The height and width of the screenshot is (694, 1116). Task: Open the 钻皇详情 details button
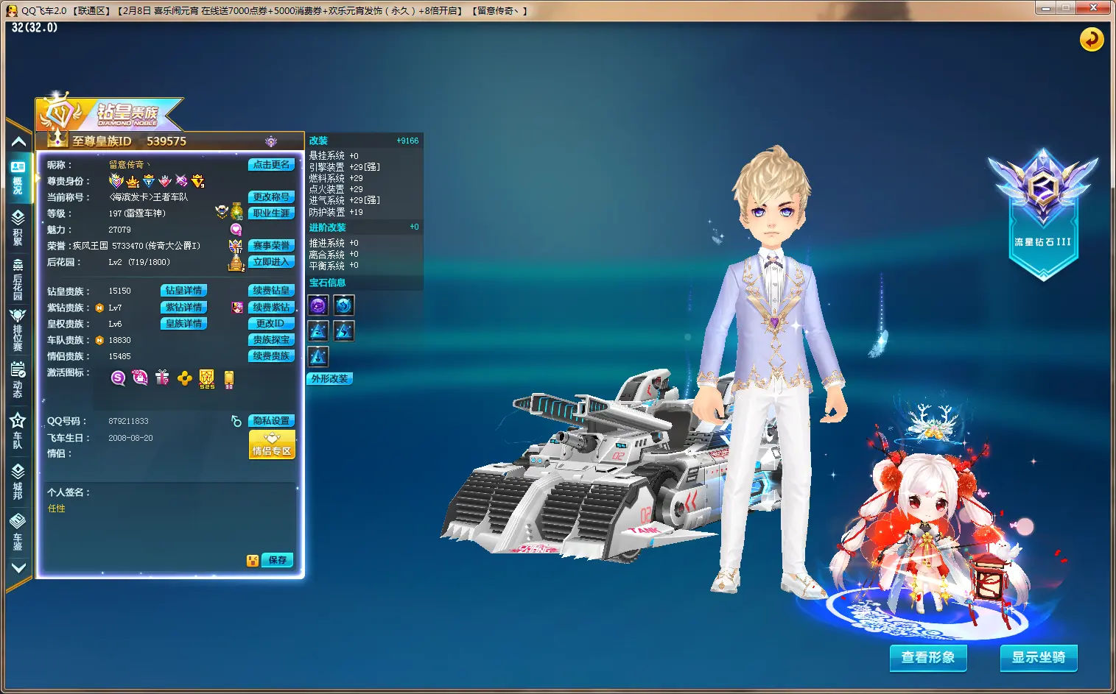(183, 291)
